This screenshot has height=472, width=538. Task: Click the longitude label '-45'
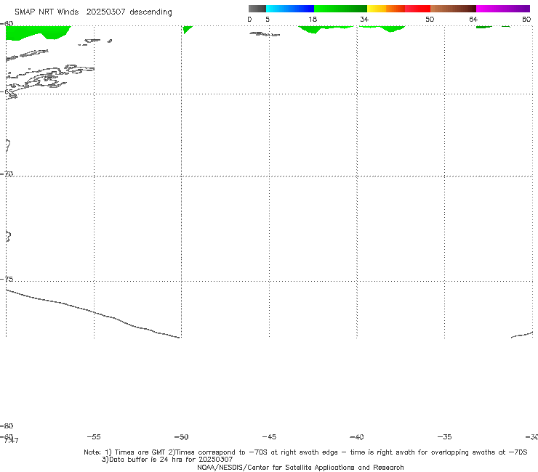click(269, 437)
